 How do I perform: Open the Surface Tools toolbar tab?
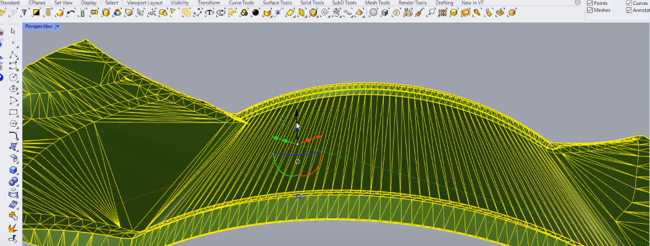click(277, 3)
